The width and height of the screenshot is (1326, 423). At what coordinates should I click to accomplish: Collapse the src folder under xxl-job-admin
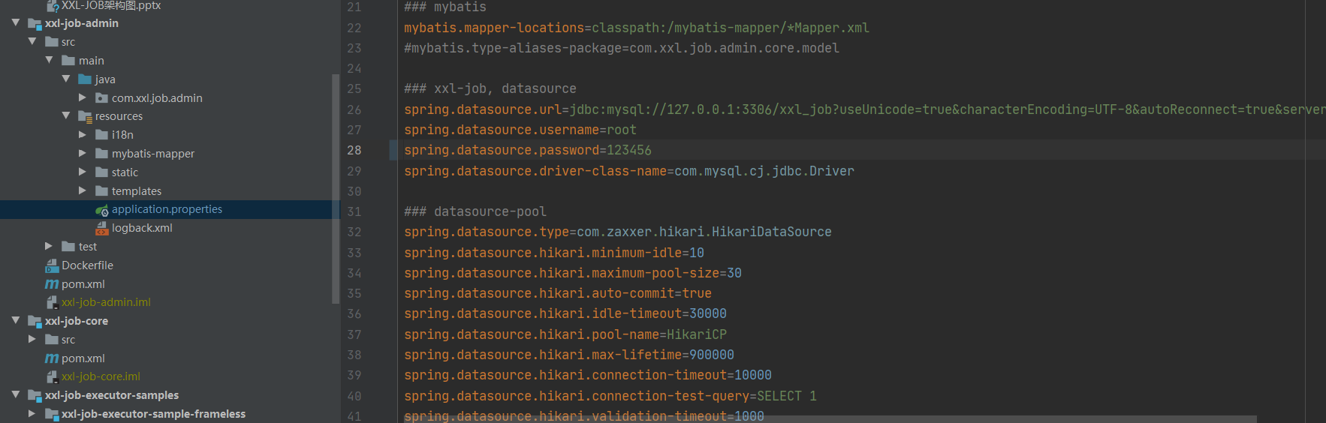32,41
